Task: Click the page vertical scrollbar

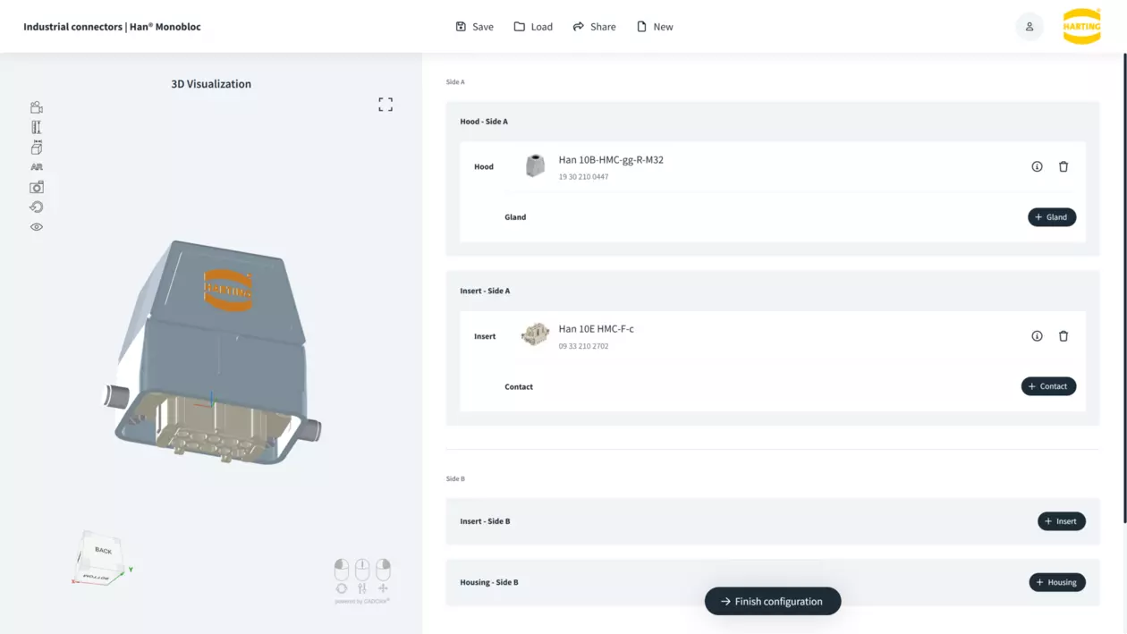Action: click(x=1124, y=286)
